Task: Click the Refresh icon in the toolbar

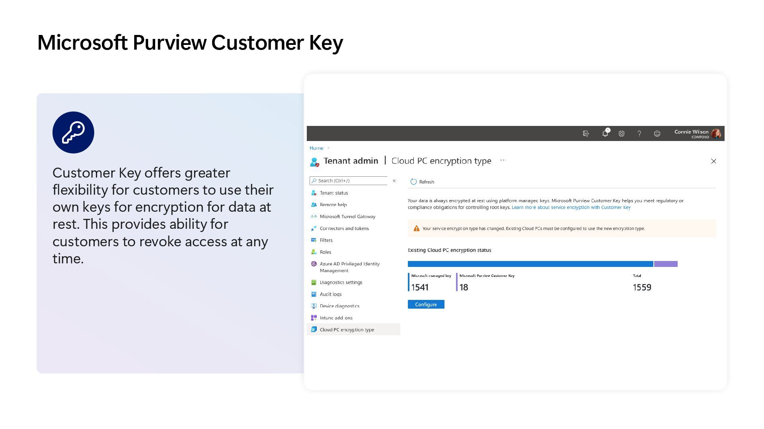Action: click(x=413, y=182)
